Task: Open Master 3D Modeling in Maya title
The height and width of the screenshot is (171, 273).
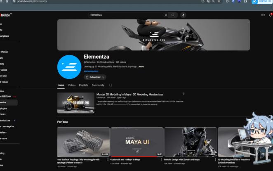Action: tap(130, 95)
